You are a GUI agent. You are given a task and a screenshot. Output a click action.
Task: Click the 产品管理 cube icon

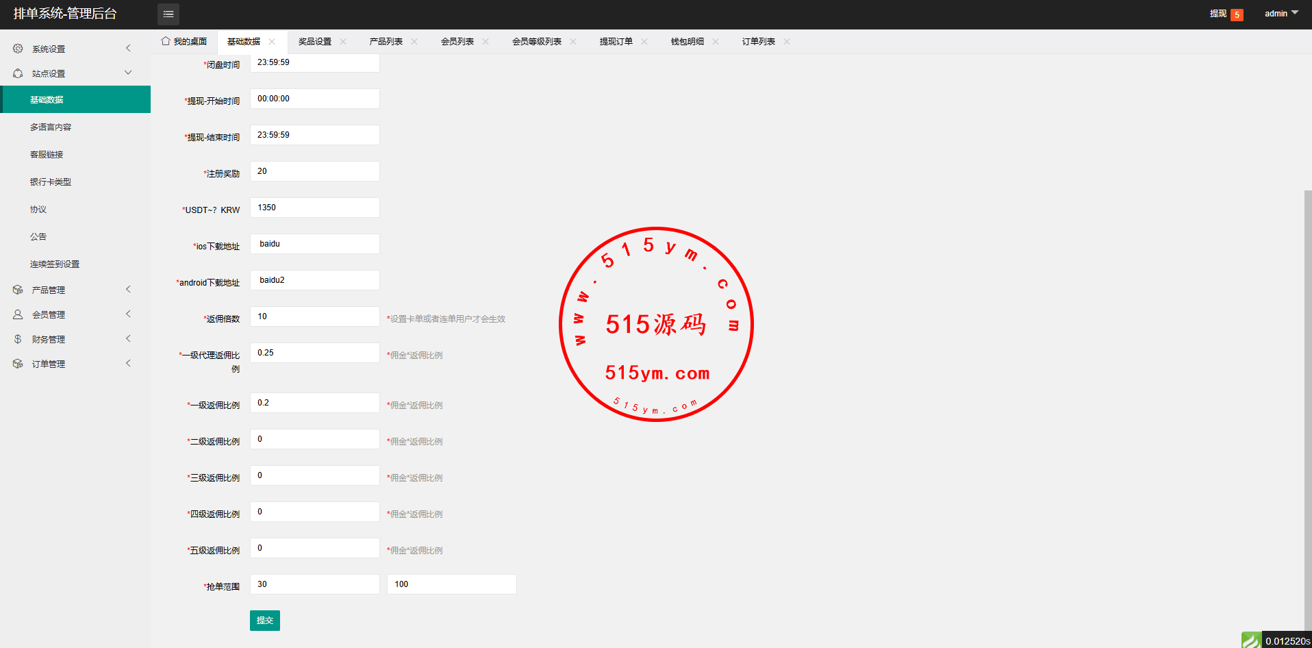[18, 290]
